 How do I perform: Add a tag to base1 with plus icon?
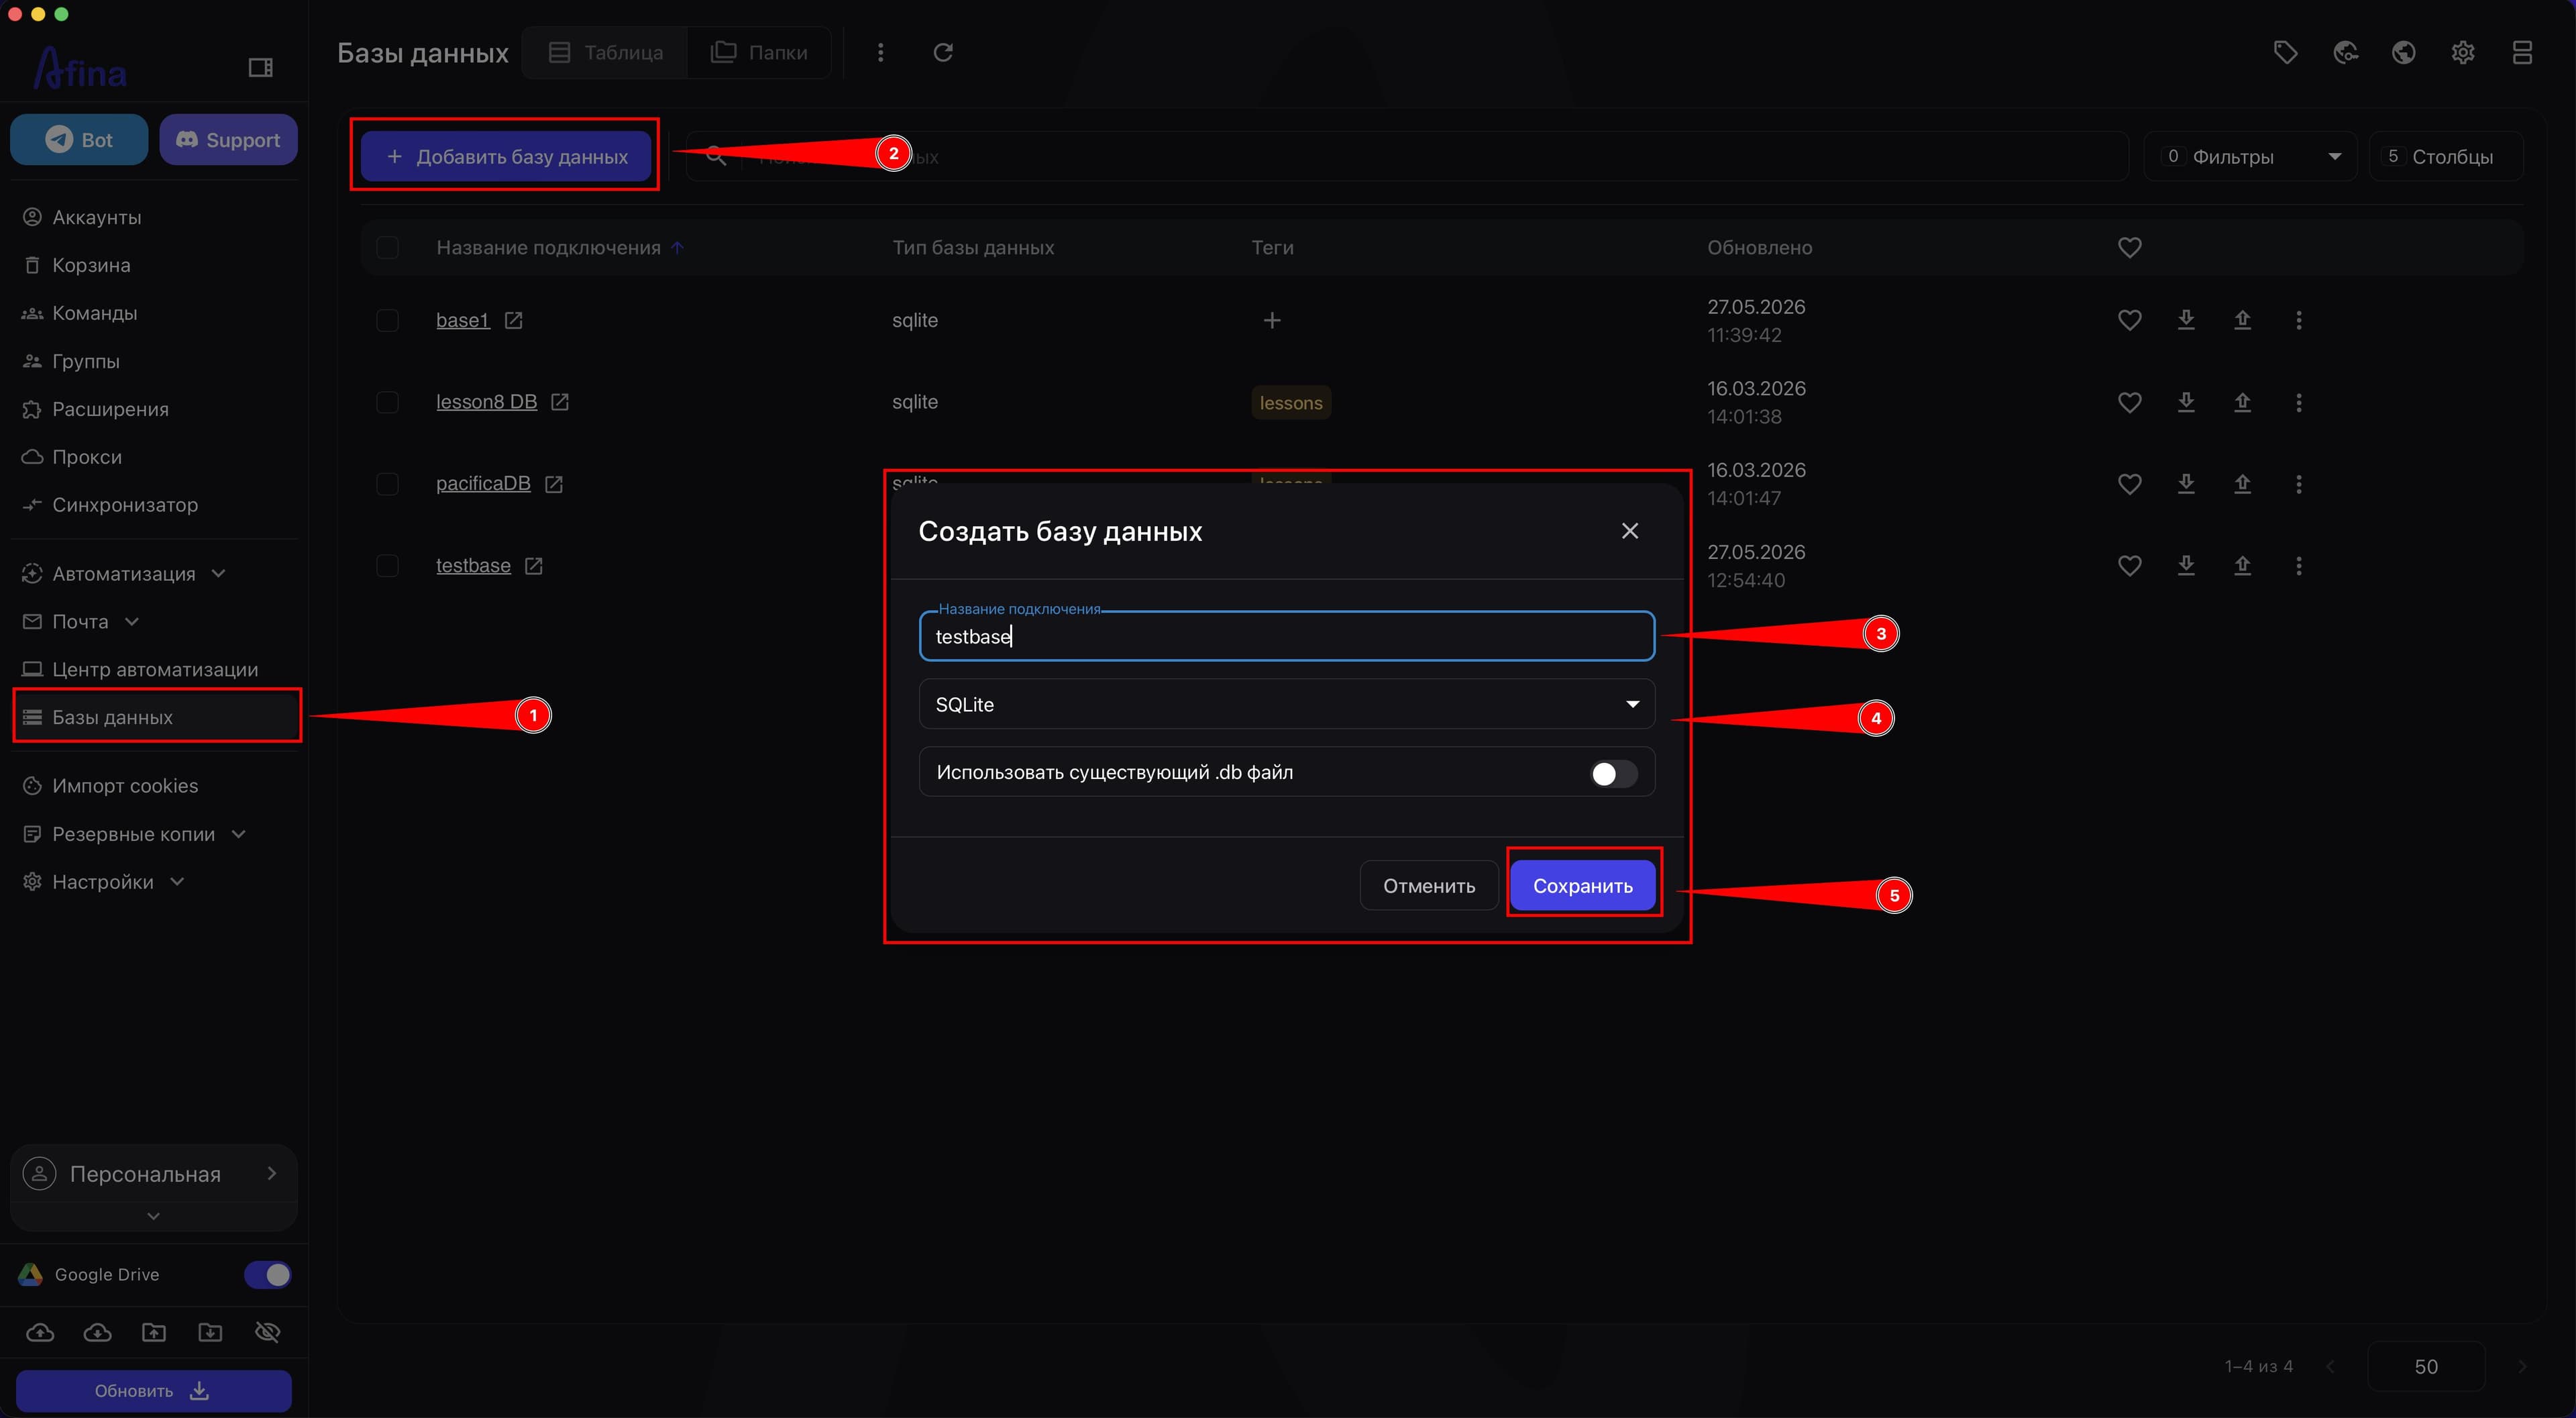[1272, 320]
